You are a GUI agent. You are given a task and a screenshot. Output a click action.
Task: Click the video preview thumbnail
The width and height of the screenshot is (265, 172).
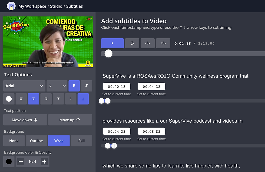tap(48, 42)
